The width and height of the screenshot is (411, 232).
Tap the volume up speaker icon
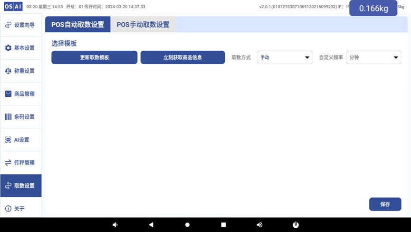click(x=259, y=225)
